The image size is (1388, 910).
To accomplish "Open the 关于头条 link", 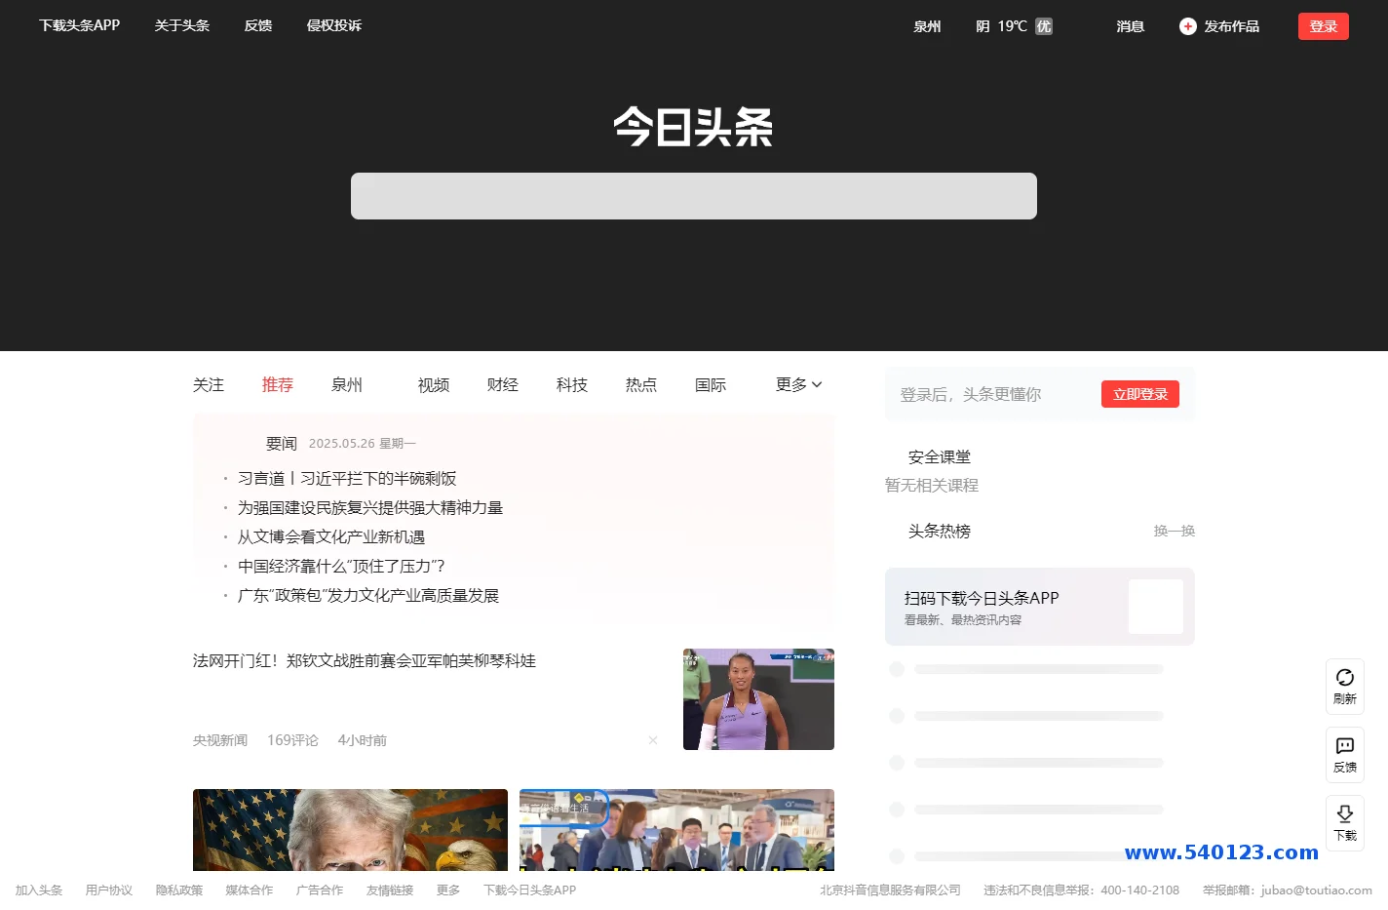I will click(182, 25).
